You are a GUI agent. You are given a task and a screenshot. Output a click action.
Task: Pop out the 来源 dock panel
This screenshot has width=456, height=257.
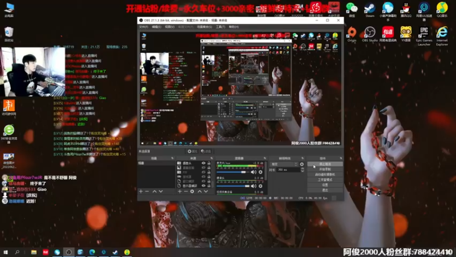point(211,158)
